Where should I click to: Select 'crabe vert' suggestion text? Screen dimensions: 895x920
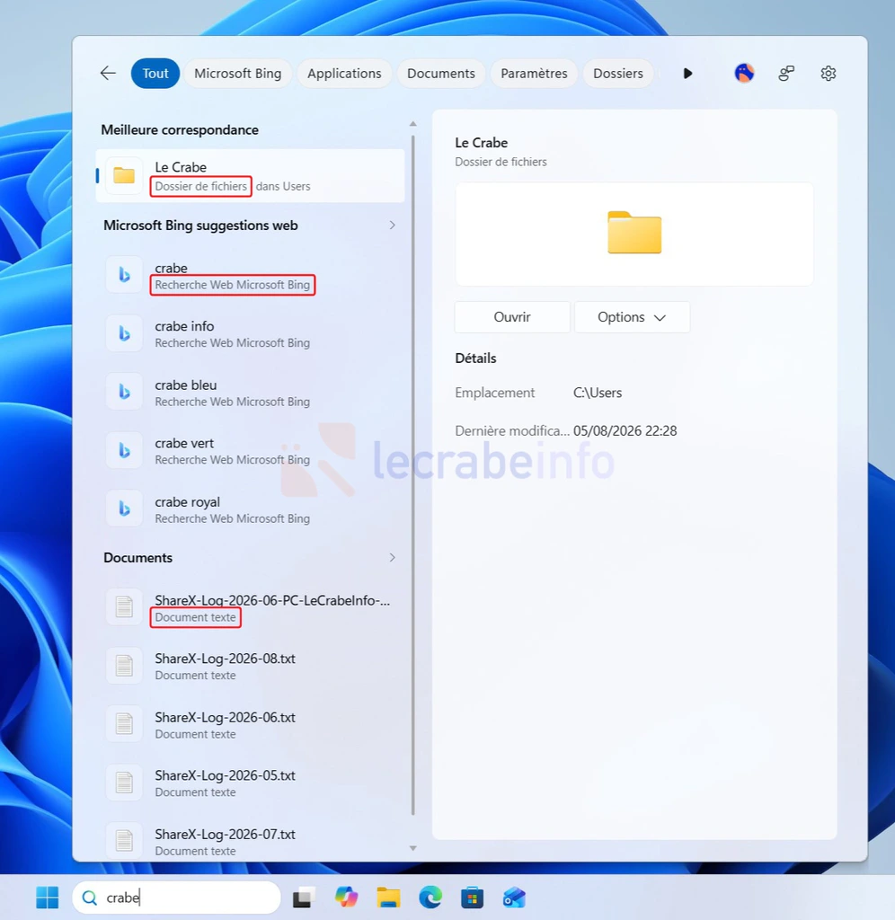tap(184, 444)
